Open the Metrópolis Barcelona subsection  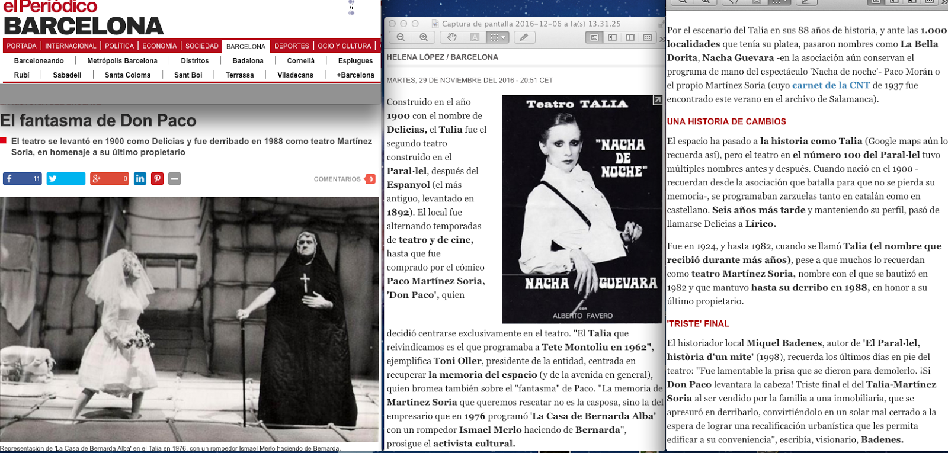tap(122, 61)
